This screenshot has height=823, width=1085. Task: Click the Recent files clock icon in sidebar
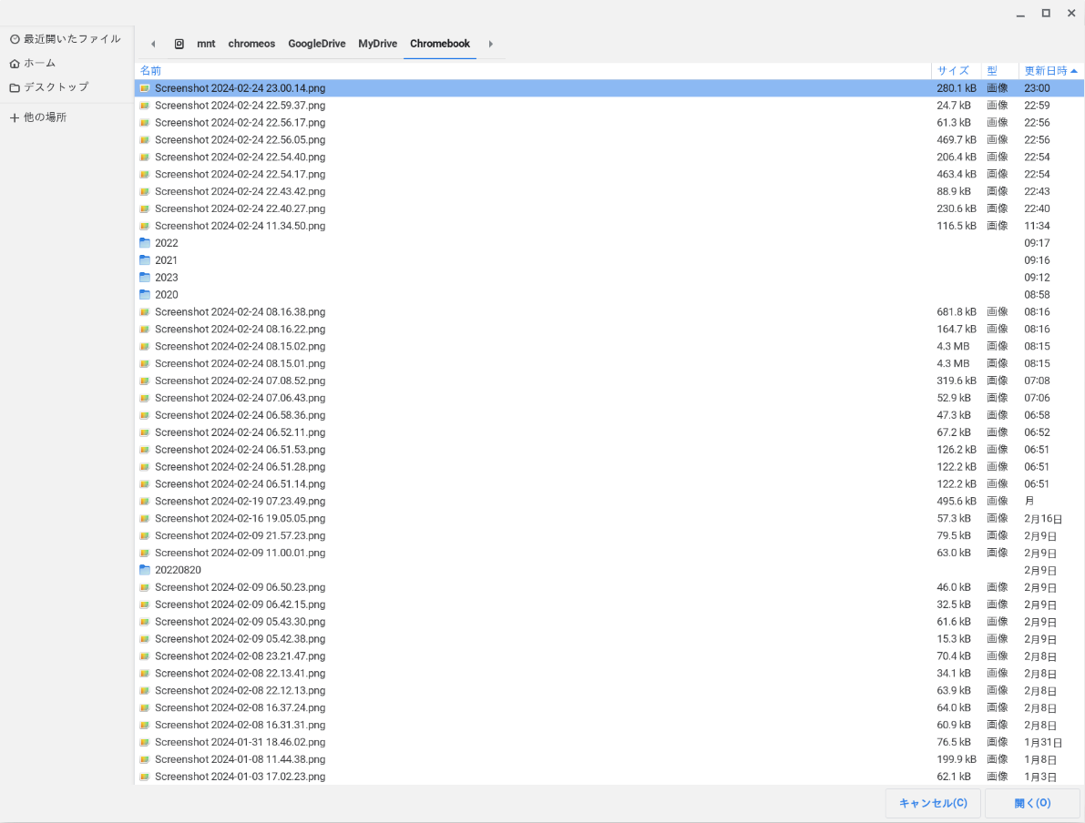click(x=15, y=39)
